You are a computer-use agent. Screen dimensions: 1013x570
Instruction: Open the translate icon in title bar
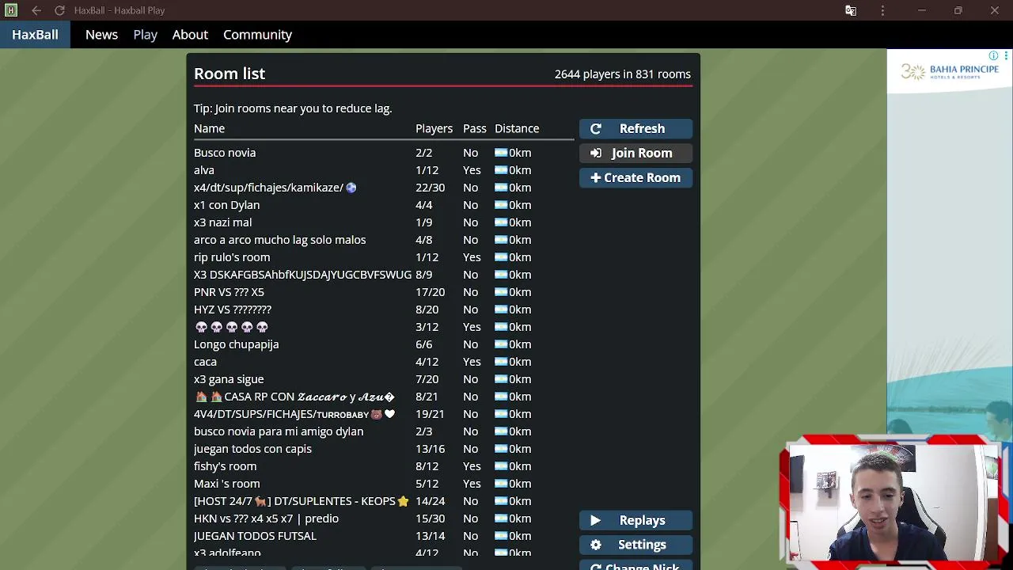tap(851, 10)
